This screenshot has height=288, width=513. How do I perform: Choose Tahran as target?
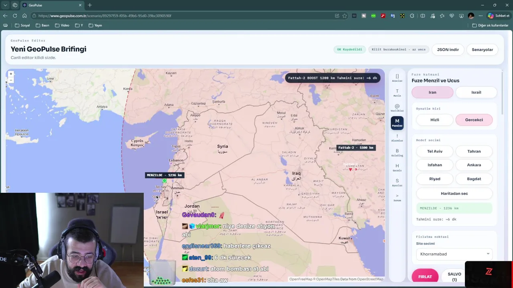(474, 151)
